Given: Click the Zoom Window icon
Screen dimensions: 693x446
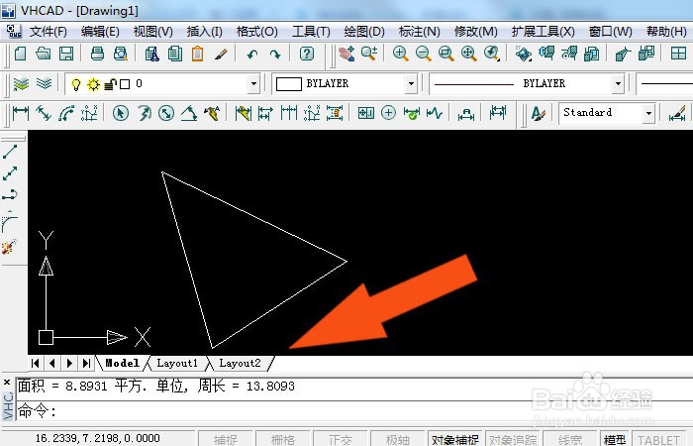Looking at the screenshot, I should tap(445, 54).
